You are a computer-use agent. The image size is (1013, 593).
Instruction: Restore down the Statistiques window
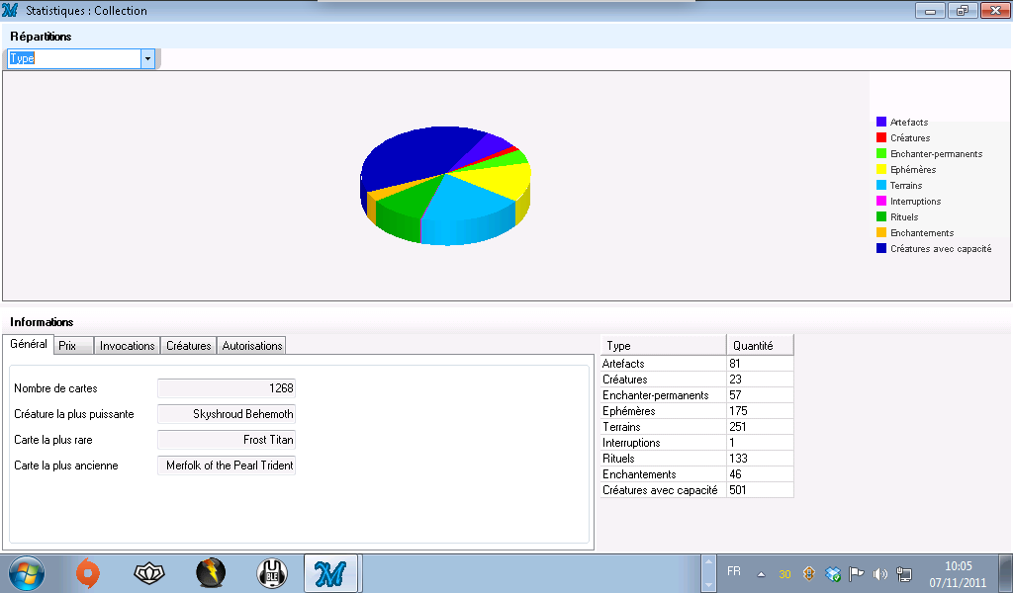point(963,10)
